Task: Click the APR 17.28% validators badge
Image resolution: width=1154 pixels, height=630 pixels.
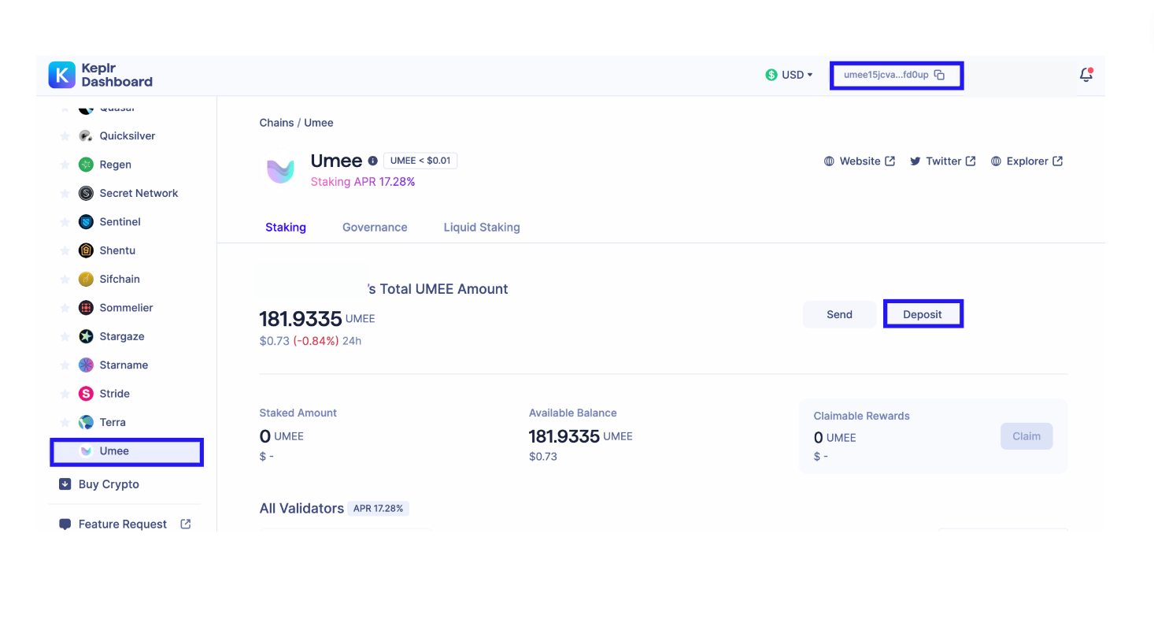Action: pyautogui.click(x=379, y=509)
